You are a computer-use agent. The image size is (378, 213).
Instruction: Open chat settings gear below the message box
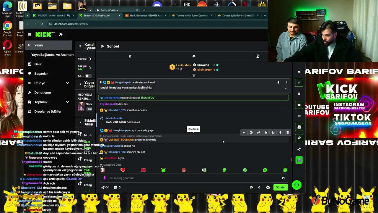point(259,187)
